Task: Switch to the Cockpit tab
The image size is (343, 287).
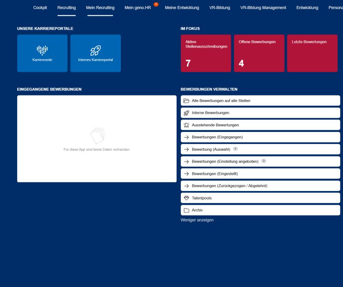Action: click(40, 8)
